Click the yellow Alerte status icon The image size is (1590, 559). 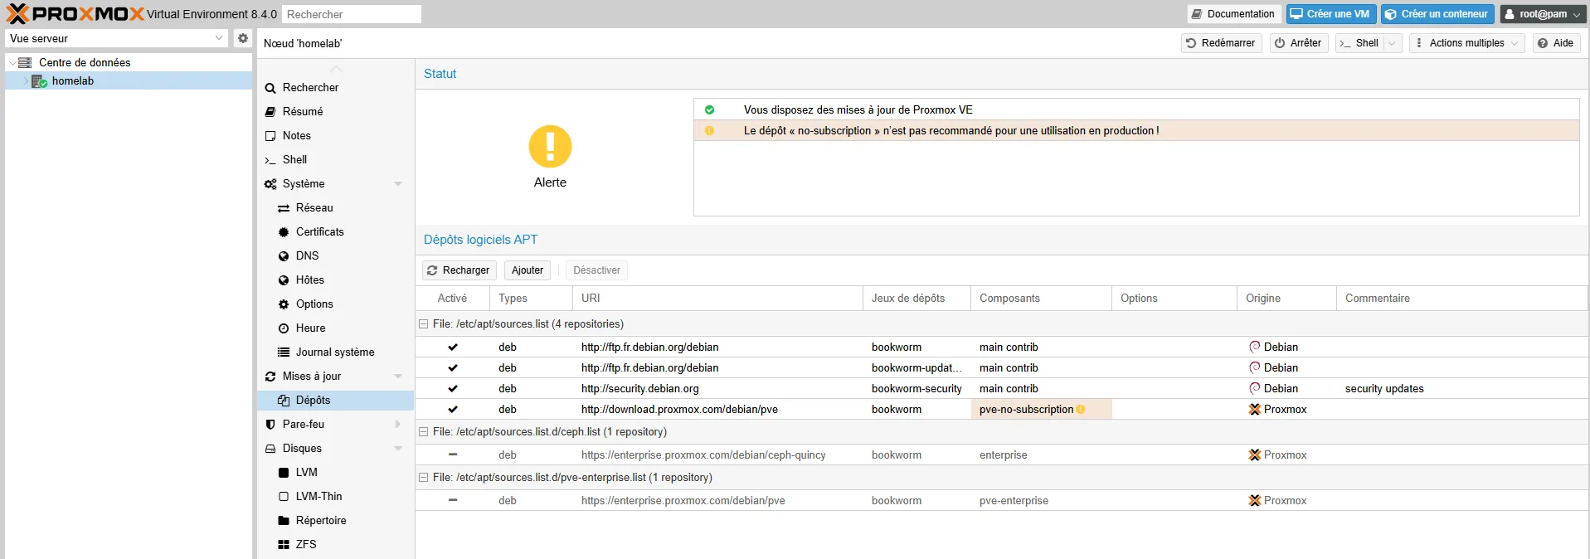(550, 147)
